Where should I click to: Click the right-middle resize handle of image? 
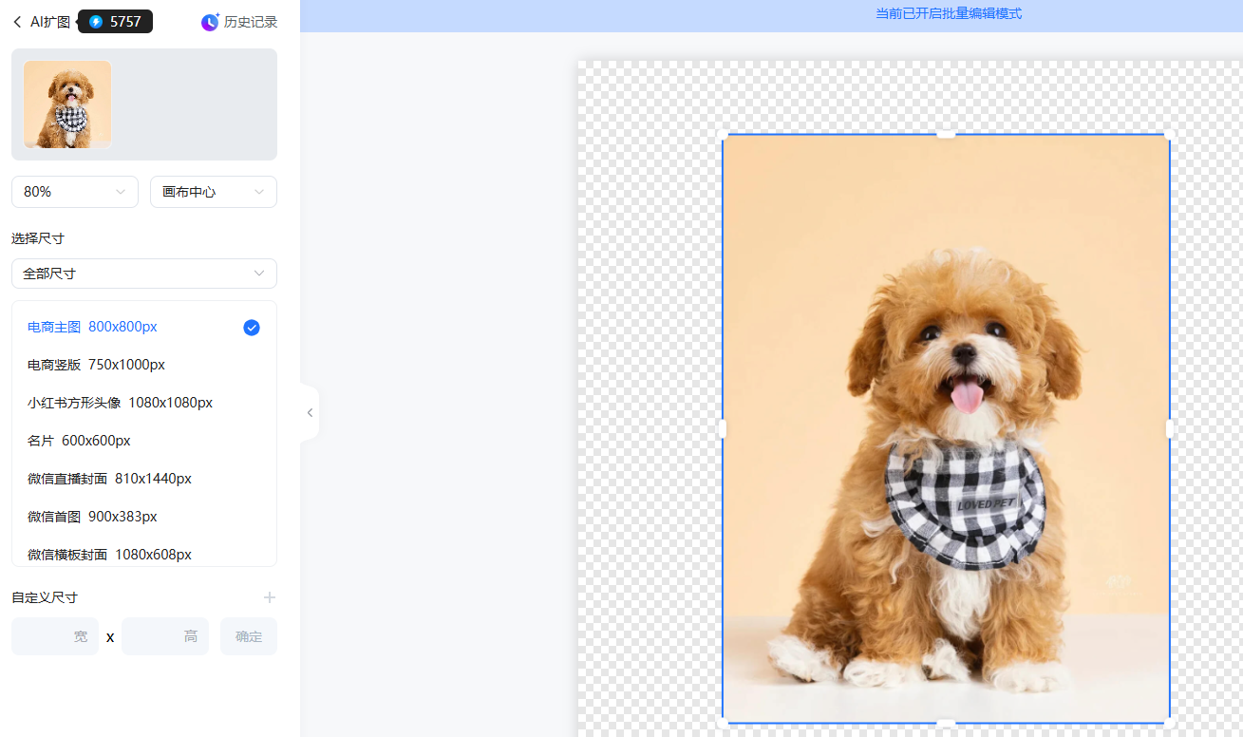[1170, 428]
